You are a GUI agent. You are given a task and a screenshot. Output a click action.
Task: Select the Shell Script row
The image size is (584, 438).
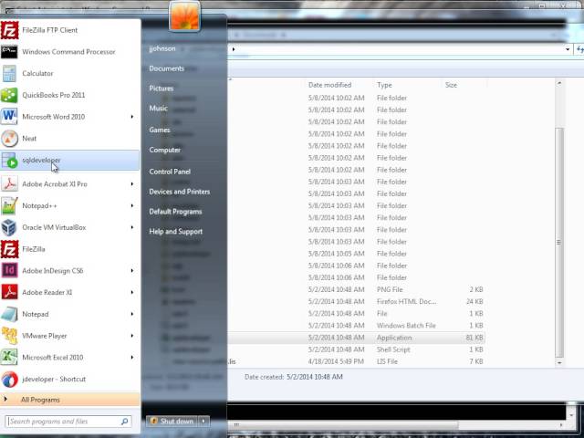coord(357,349)
